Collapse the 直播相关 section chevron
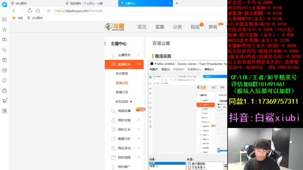 [x=139, y=64]
